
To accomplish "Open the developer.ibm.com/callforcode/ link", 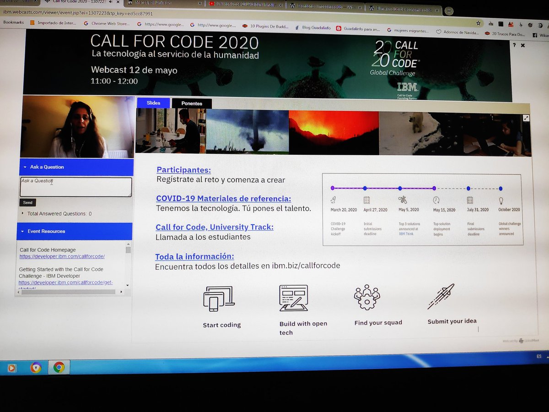I will [62, 256].
